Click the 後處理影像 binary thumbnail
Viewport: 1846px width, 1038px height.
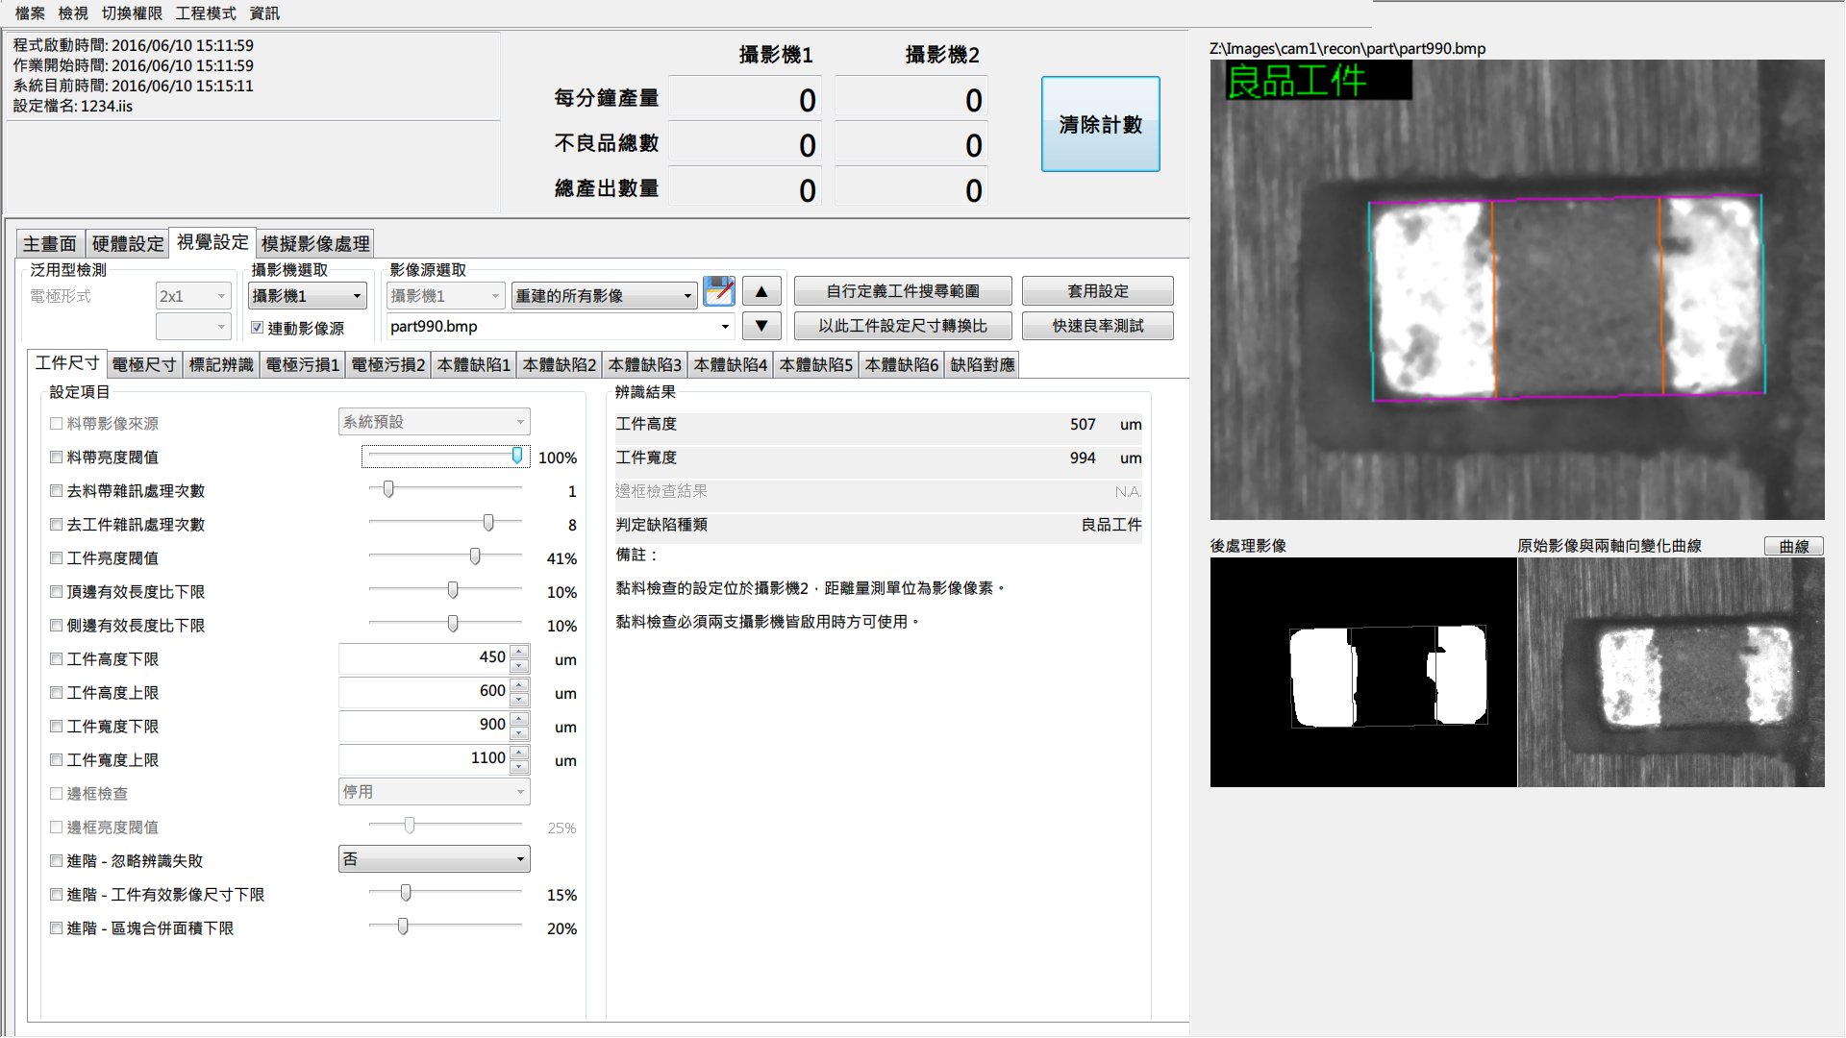tap(1363, 673)
